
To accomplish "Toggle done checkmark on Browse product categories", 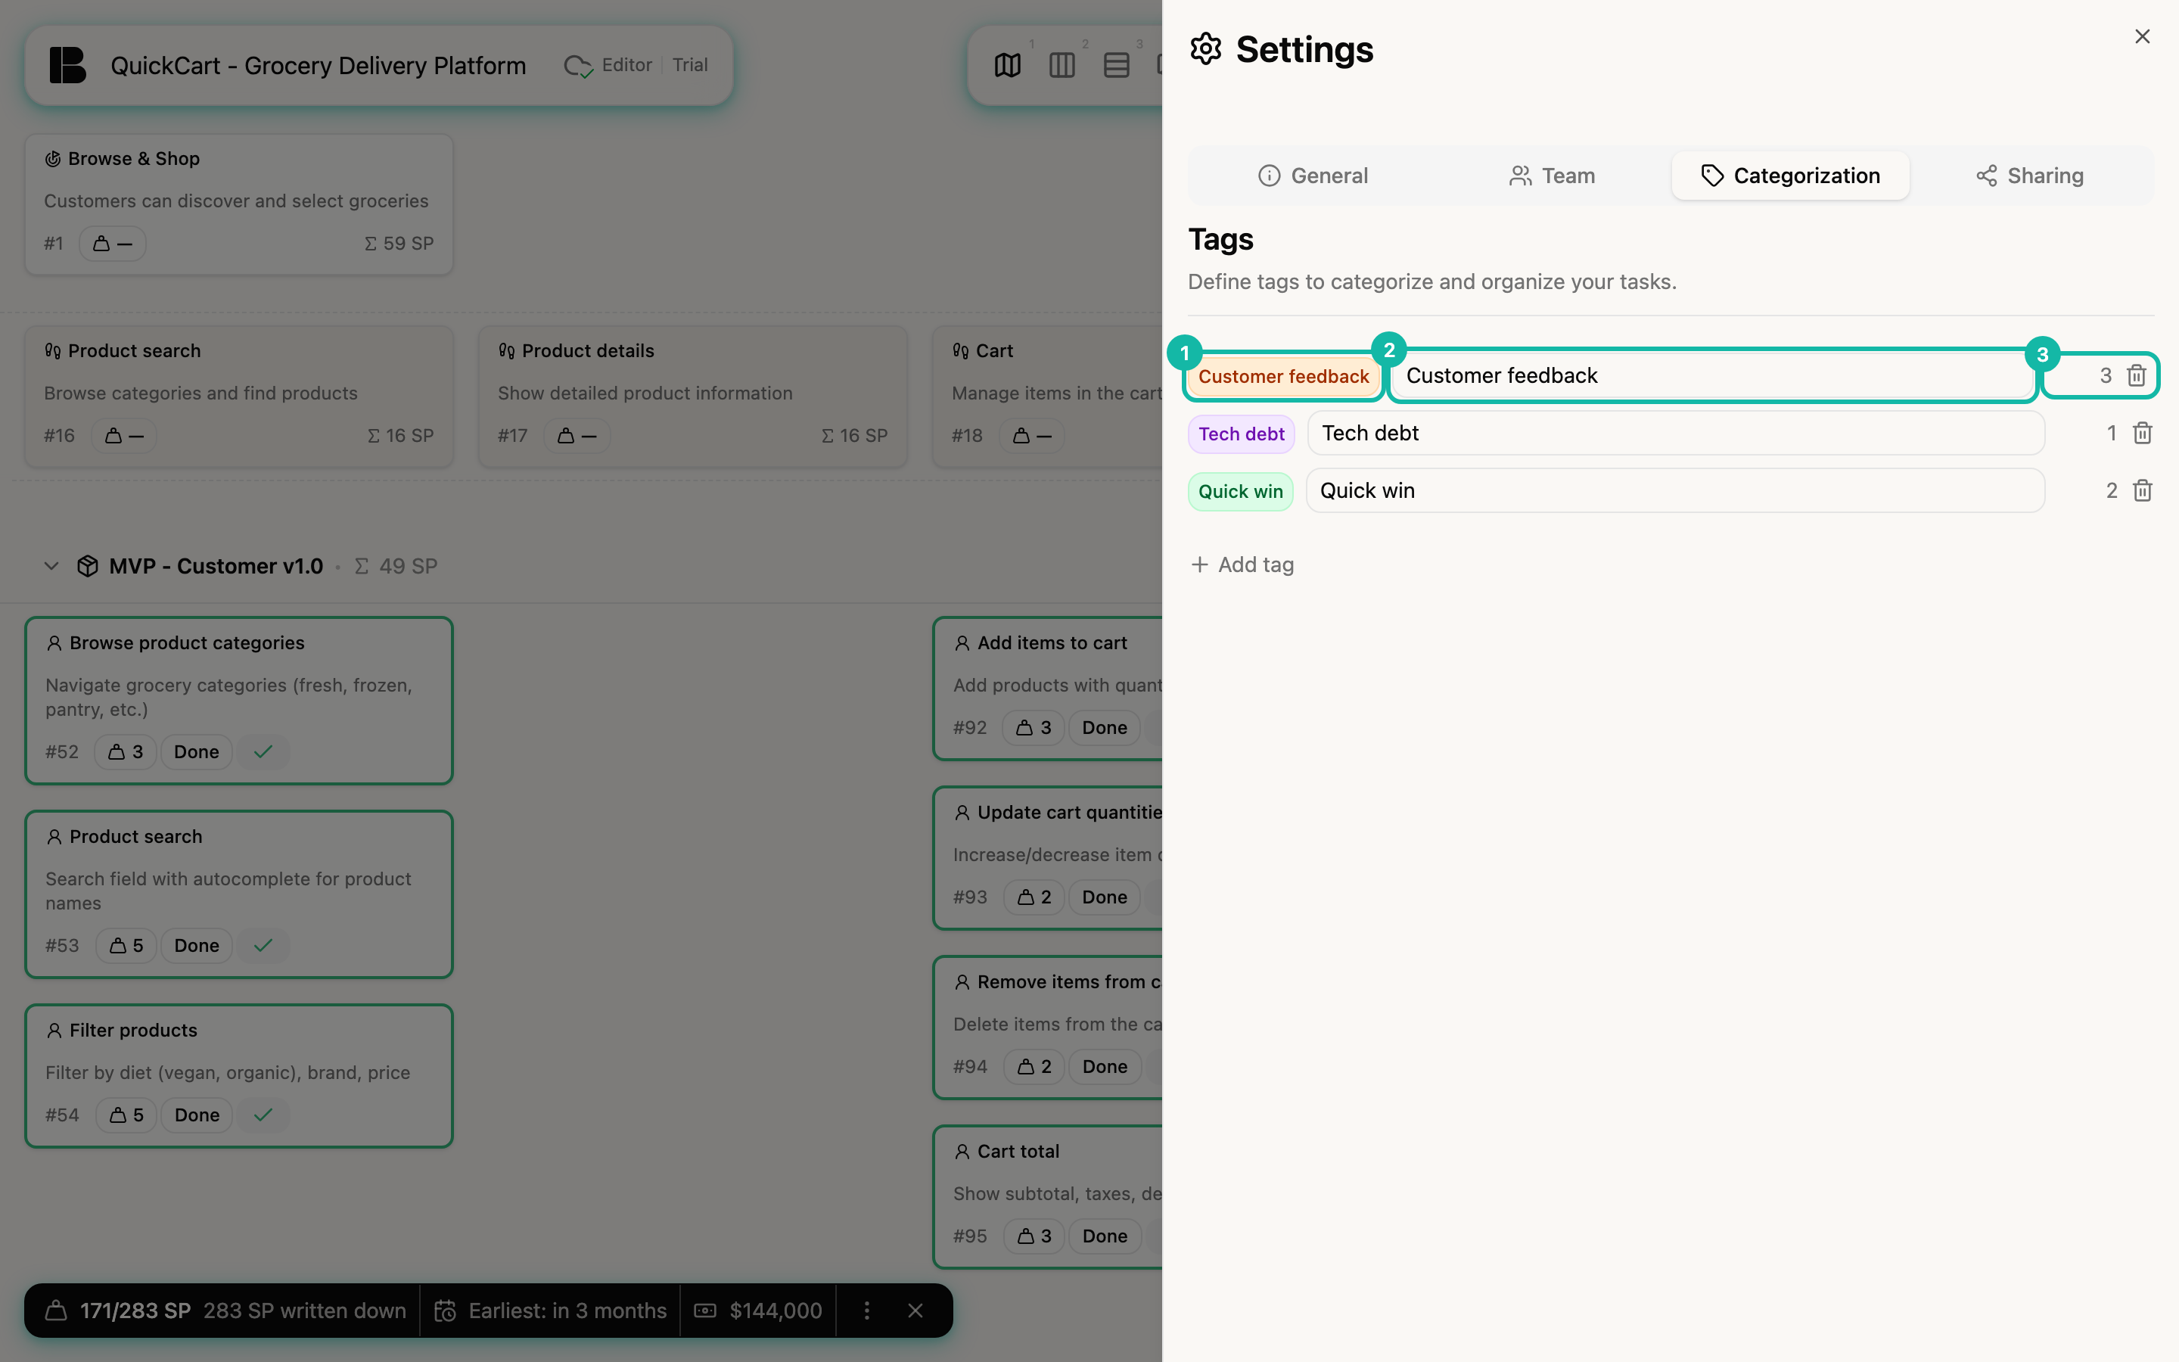I will [263, 751].
